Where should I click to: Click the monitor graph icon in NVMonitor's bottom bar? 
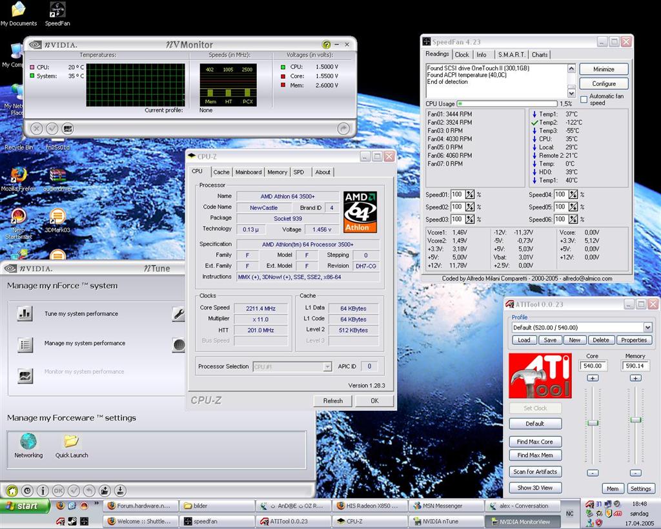[x=67, y=129]
